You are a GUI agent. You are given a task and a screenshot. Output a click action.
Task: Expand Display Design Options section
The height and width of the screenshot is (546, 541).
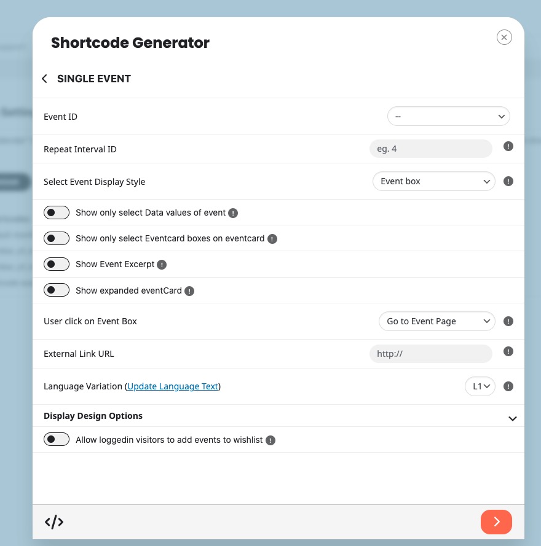pyautogui.click(x=512, y=418)
